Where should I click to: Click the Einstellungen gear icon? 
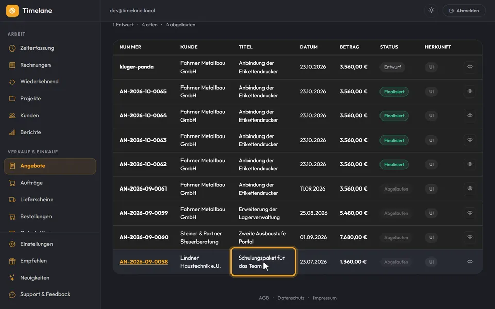tap(12, 244)
